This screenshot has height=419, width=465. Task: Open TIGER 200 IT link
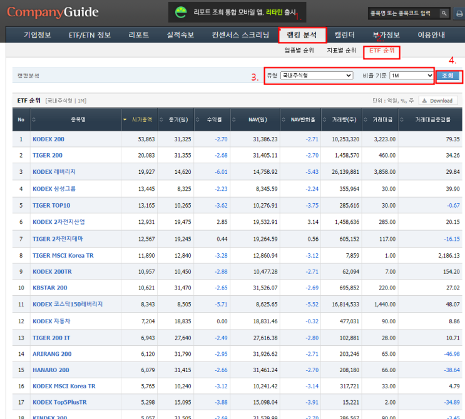(51, 338)
